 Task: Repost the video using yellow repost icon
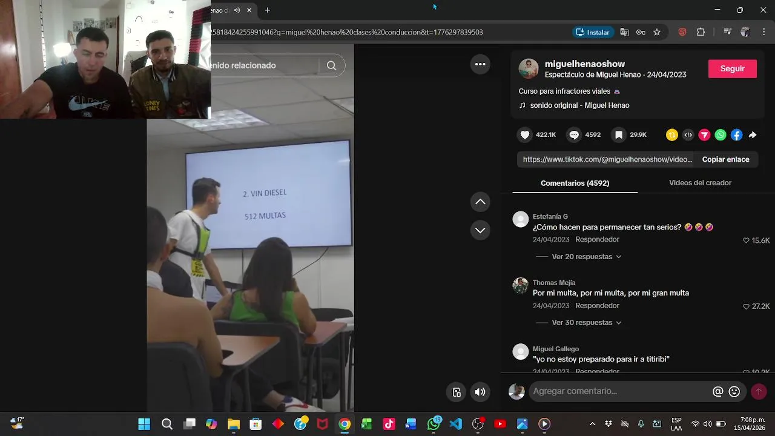[671, 135]
